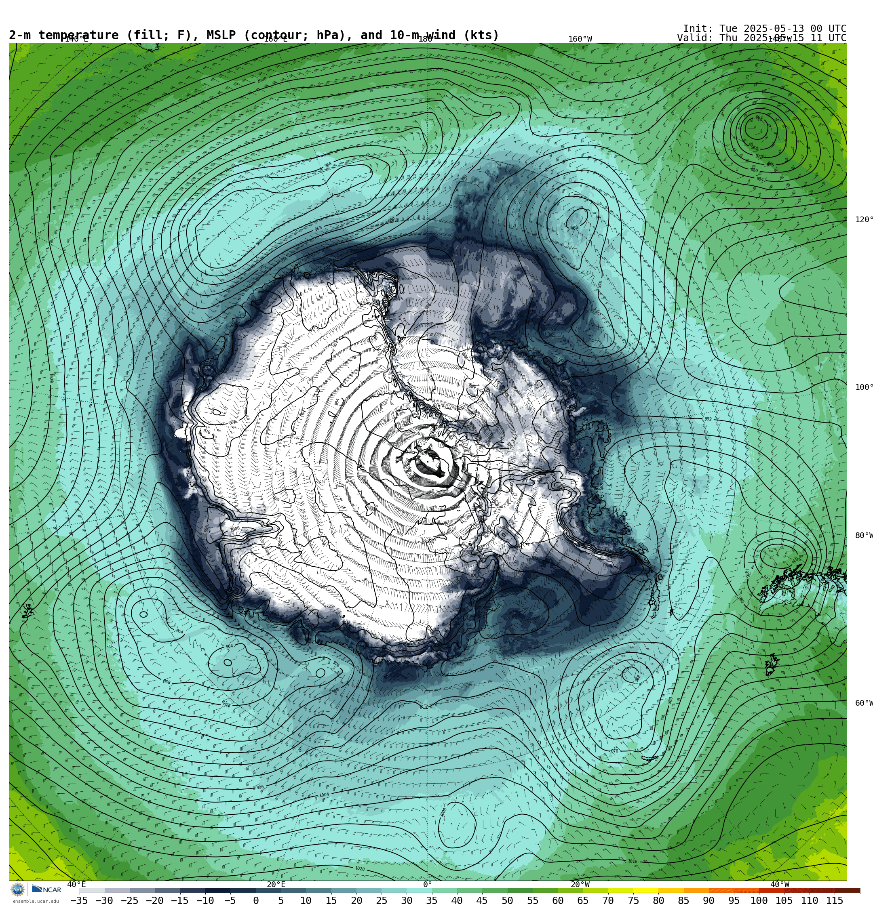Click the 115 colorbar label
Image resolution: width=873 pixels, height=906 pixels.
tap(835, 900)
